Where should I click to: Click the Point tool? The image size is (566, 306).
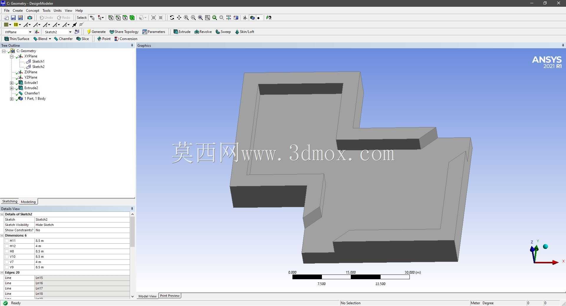tap(104, 39)
